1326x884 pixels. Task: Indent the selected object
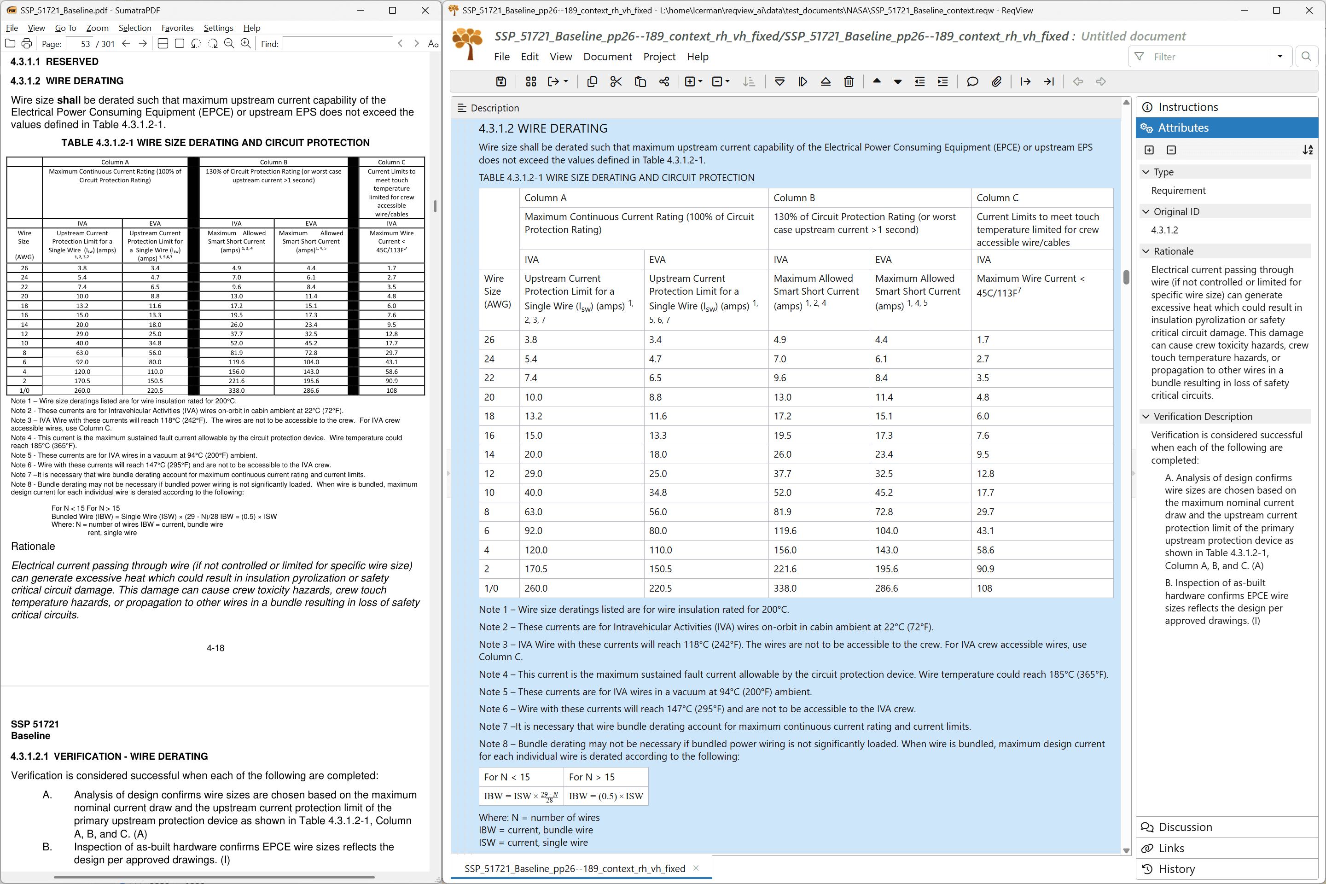[x=942, y=82]
